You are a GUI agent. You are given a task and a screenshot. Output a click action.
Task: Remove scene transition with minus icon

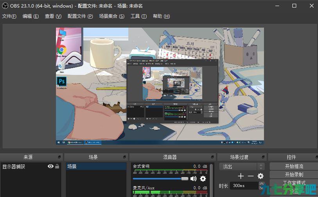(x=251, y=176)
